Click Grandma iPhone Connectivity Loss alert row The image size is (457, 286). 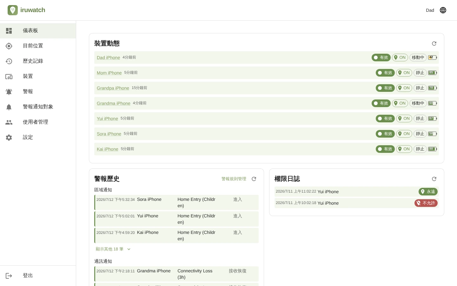[x=176, y=274]
